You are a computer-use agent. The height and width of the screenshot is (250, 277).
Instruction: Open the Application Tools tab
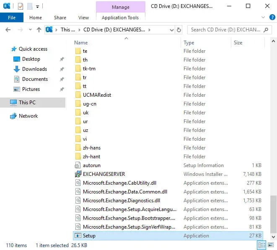tap(120, 18)
